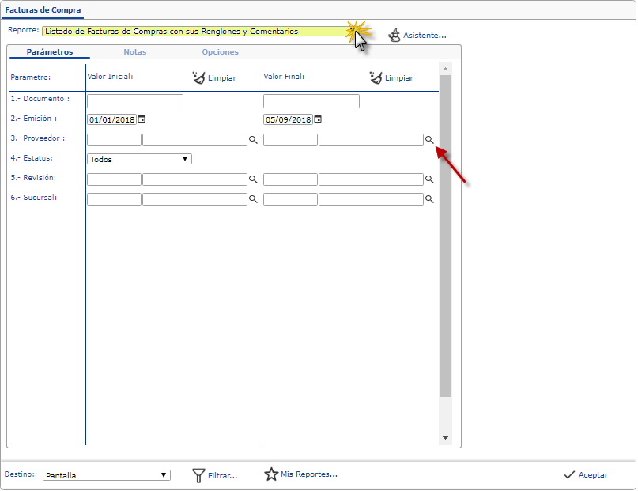Switch to the Notas tab
This screenshot has width=638, height=491.
click(134, 52)
